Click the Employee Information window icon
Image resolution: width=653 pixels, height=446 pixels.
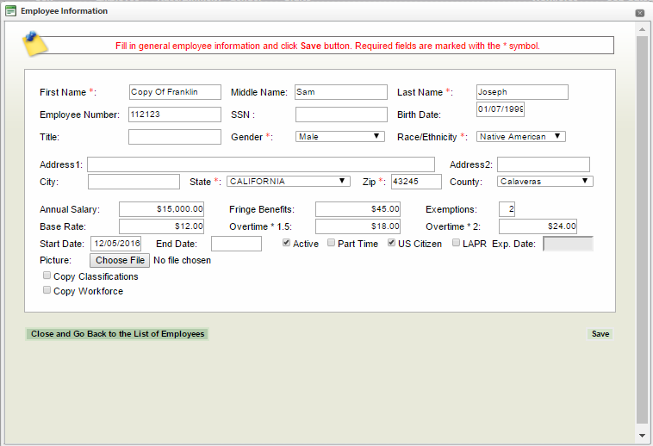(11, 11)
